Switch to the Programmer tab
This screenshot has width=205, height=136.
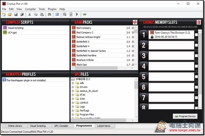[84, 126]
